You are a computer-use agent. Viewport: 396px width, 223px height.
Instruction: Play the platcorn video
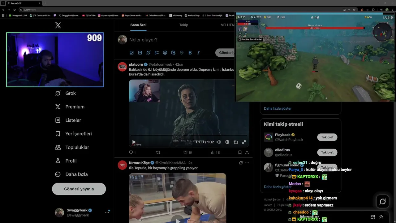(134, 142)
